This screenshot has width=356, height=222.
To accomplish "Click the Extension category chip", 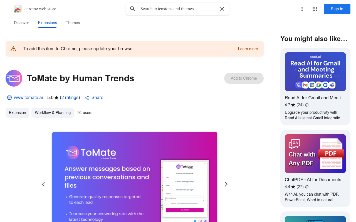I will coord(17,113).
